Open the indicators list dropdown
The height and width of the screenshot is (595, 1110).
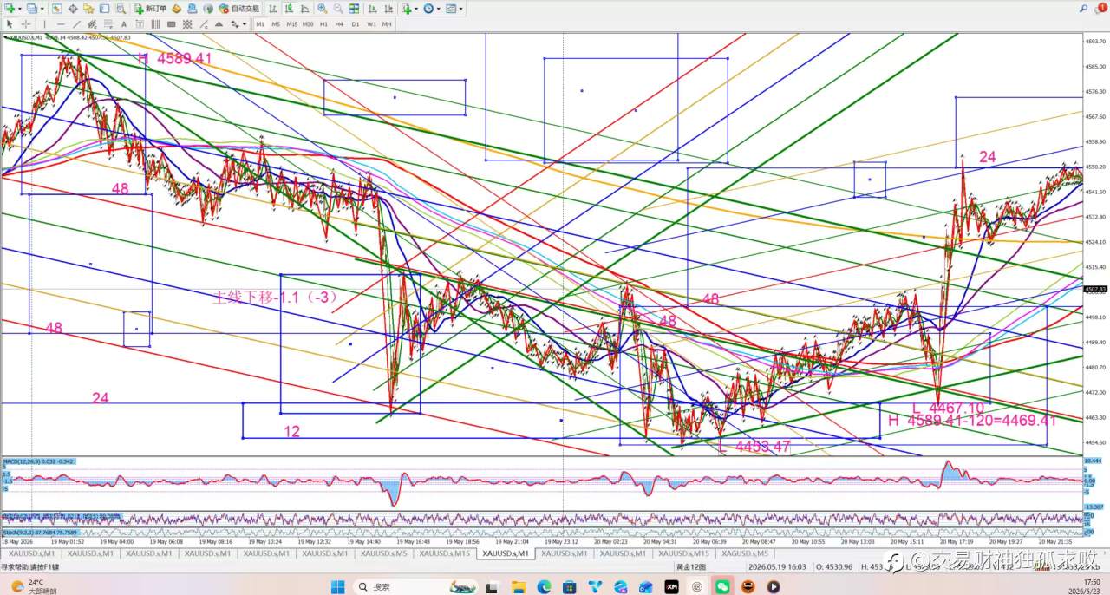(416, 9)
